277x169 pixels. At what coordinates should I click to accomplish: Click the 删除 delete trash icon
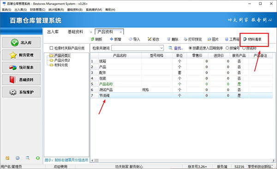pos(169,39)
